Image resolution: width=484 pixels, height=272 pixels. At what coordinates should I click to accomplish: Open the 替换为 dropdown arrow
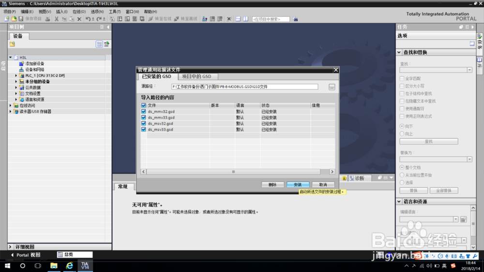(469, 159)
